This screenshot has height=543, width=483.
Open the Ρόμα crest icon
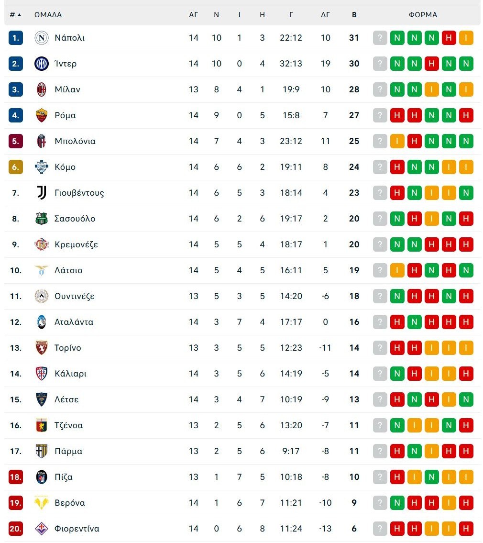pyautogui.click(x=41, y=115)
